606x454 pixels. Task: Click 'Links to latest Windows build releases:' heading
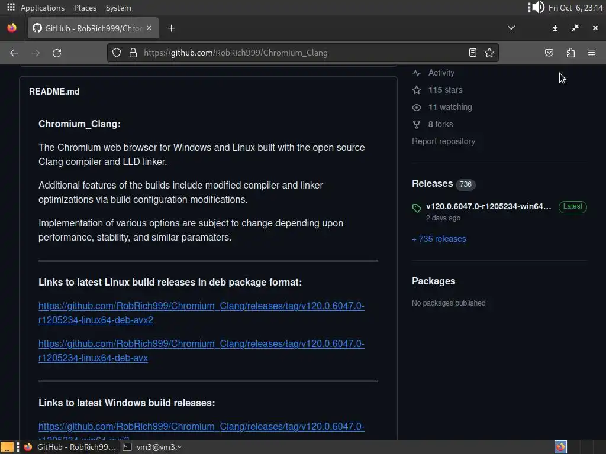click(x=127, y=403)
